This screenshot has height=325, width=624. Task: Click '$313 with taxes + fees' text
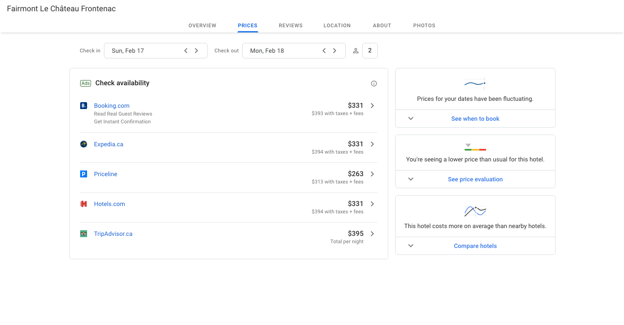coord(338,182)
